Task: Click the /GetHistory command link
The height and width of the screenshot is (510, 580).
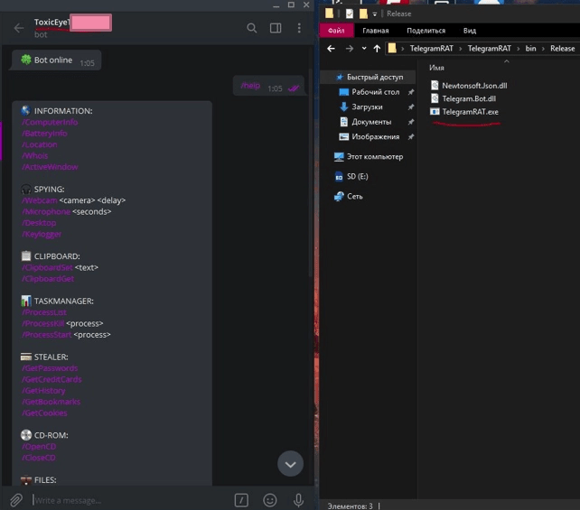Action: pyautogui.click(x=43, y=391)
